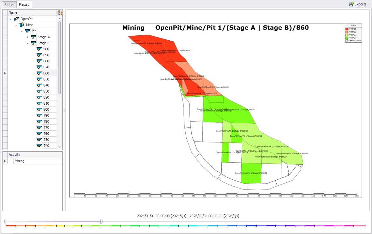Click the icon beside bench 740

coord(39,146)
